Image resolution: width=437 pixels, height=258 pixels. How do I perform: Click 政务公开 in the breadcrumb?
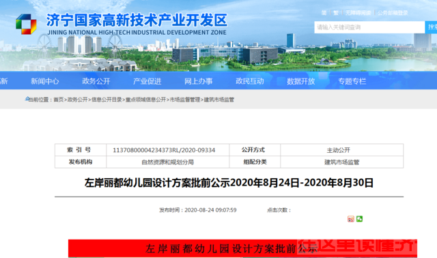click(77, 100)
